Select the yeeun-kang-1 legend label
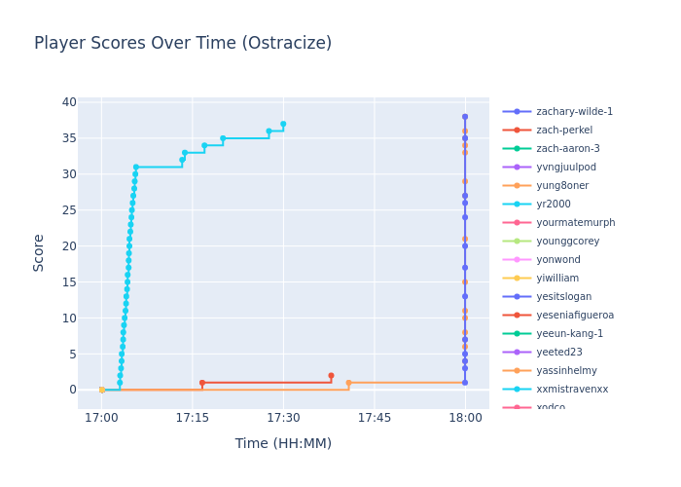The image size is (681, 487). point(569,334)
